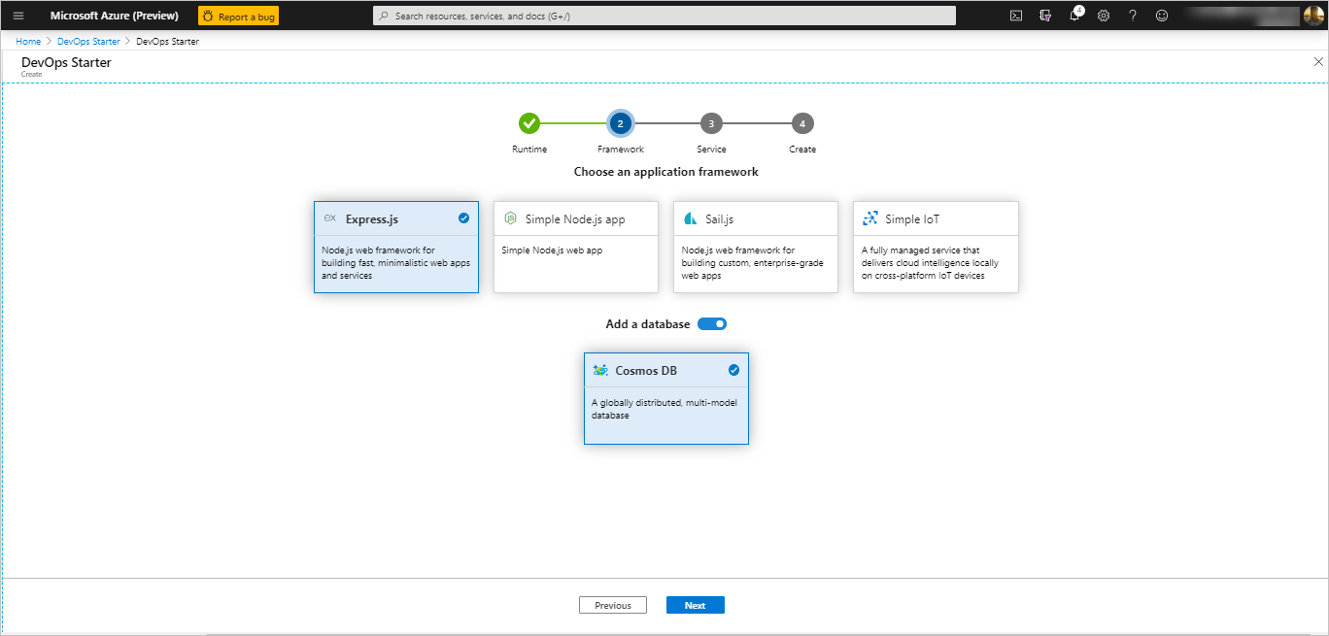Open the help question mark menu
Image resolution: width=1329 pixels, height=636 pixels.
[1133, 16]
